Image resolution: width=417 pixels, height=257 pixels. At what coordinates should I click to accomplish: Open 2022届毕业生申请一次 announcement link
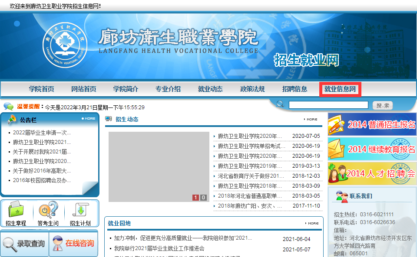42,133
